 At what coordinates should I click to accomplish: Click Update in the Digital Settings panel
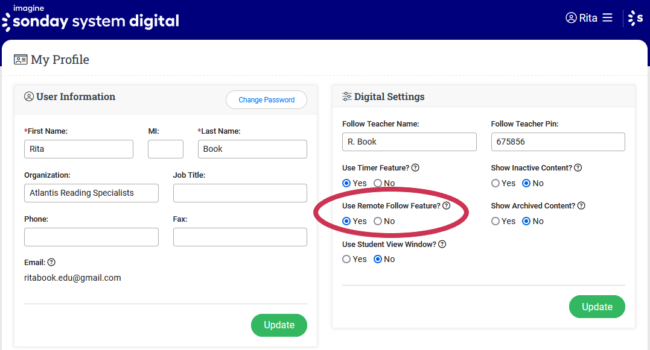coord(597,307)
